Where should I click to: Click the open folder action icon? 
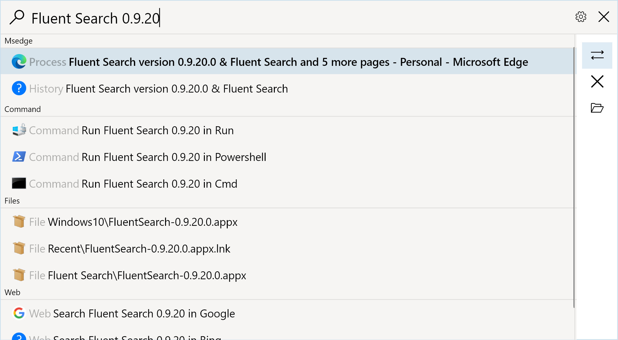(597, 108)
